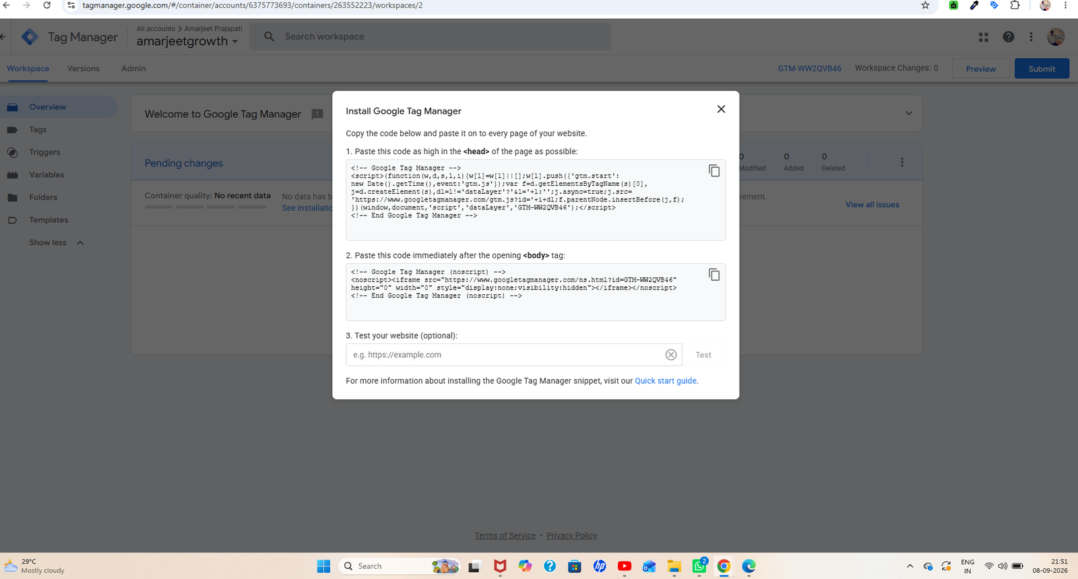Collapse the sidebar with Show less

click(x=57, y=242)
